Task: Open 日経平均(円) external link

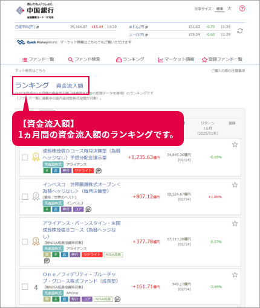Action: [x=27, y=27]
